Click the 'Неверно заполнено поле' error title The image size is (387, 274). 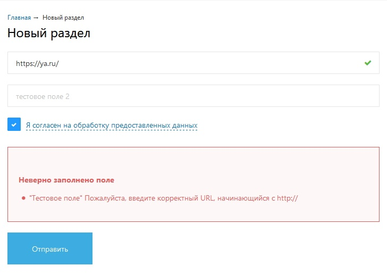point(66,180)
